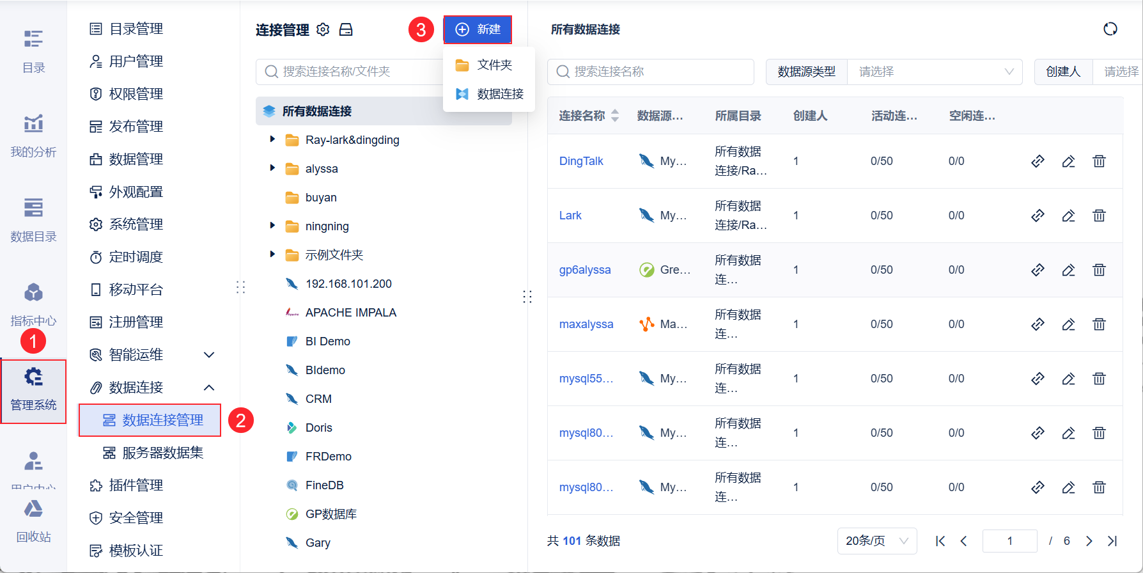Delete the DingTalk connection
The width and height of the screenshot is (1143, 573).
point(1099,161)
